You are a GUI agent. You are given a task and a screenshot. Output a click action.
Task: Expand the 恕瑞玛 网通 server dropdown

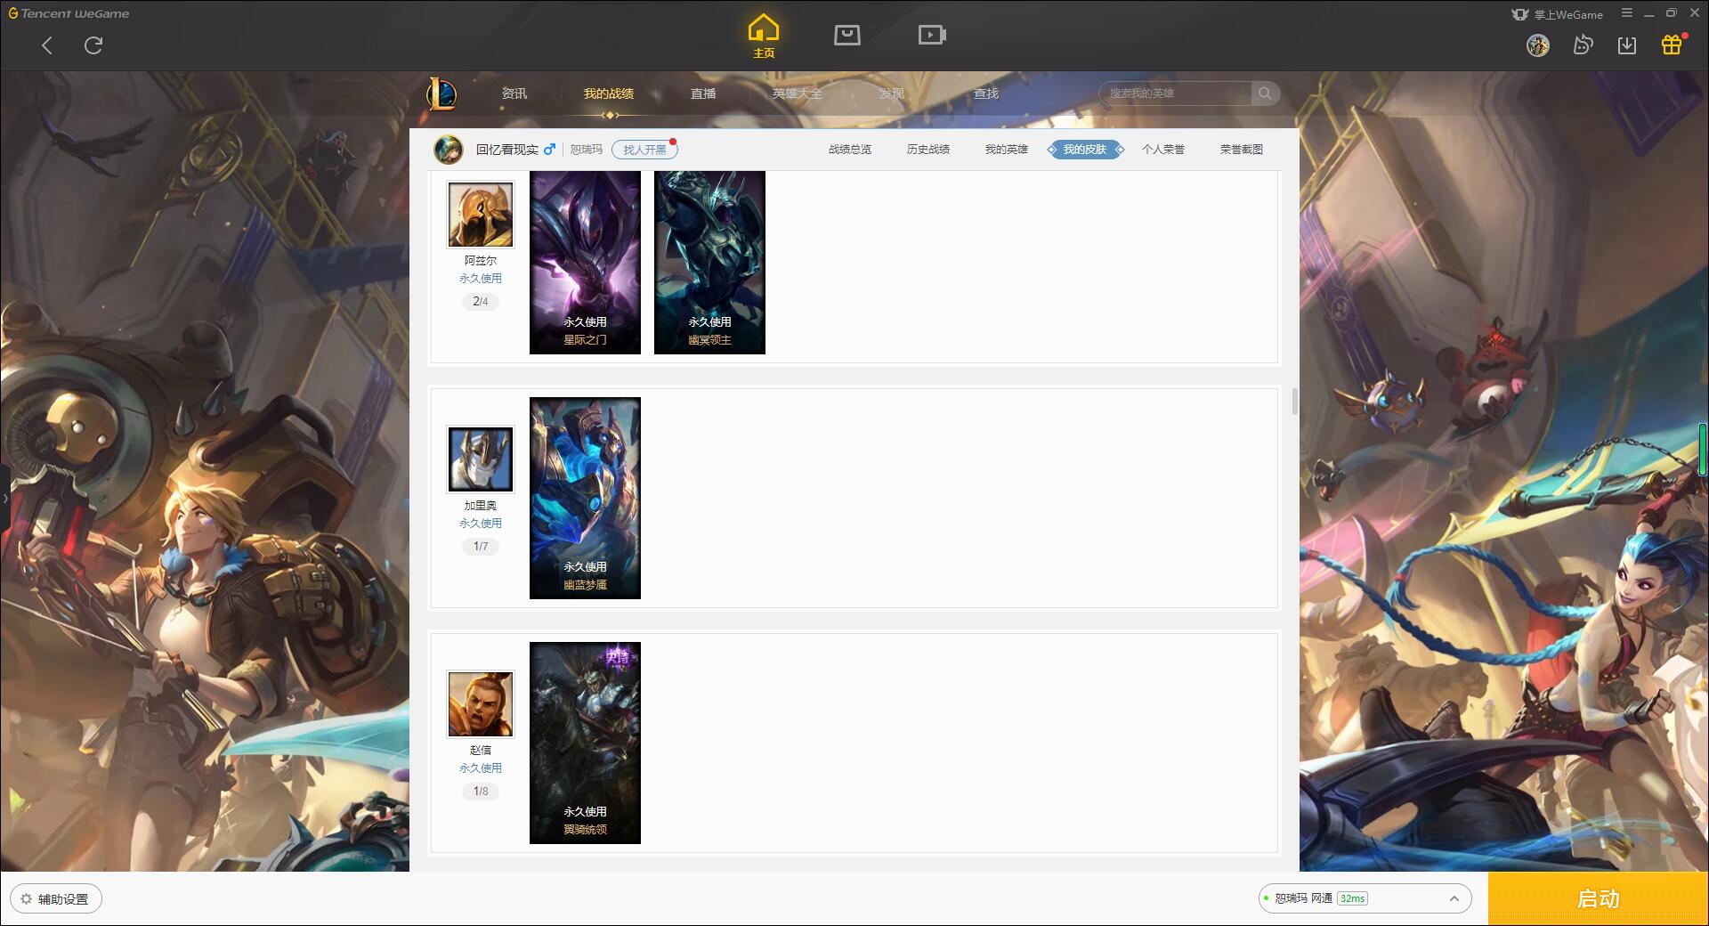(1365, 898)
